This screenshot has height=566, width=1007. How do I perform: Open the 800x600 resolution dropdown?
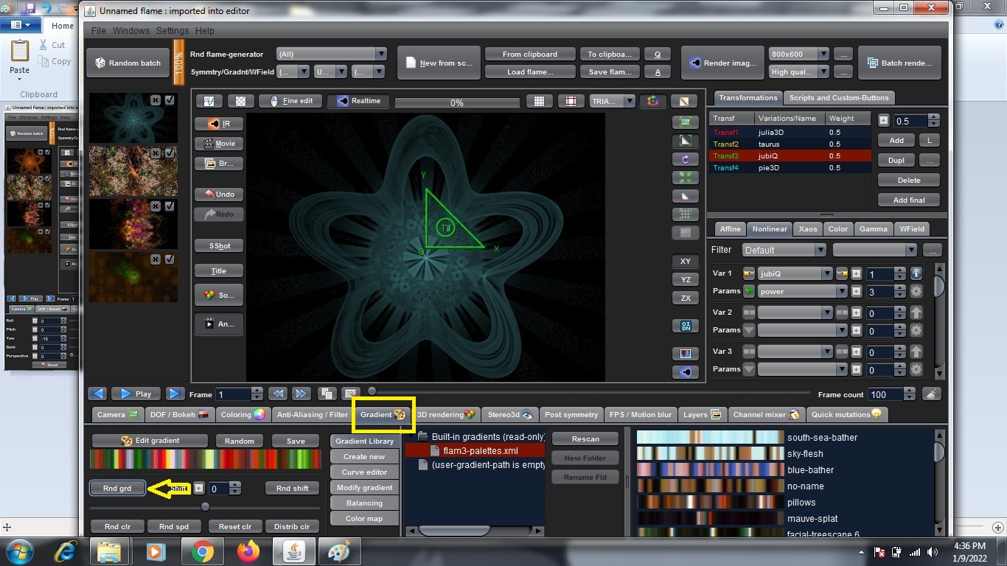click(x=799, y=54)
